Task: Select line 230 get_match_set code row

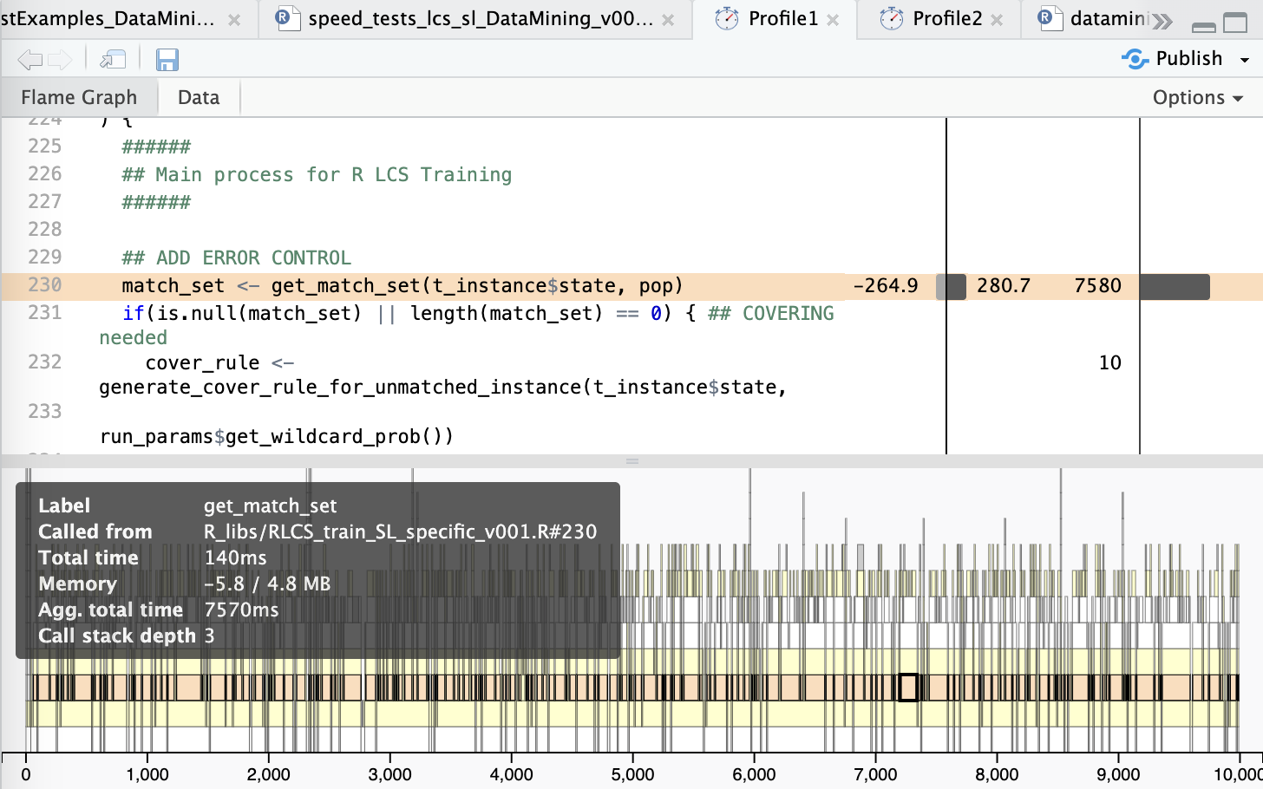Action: [631, 286]
